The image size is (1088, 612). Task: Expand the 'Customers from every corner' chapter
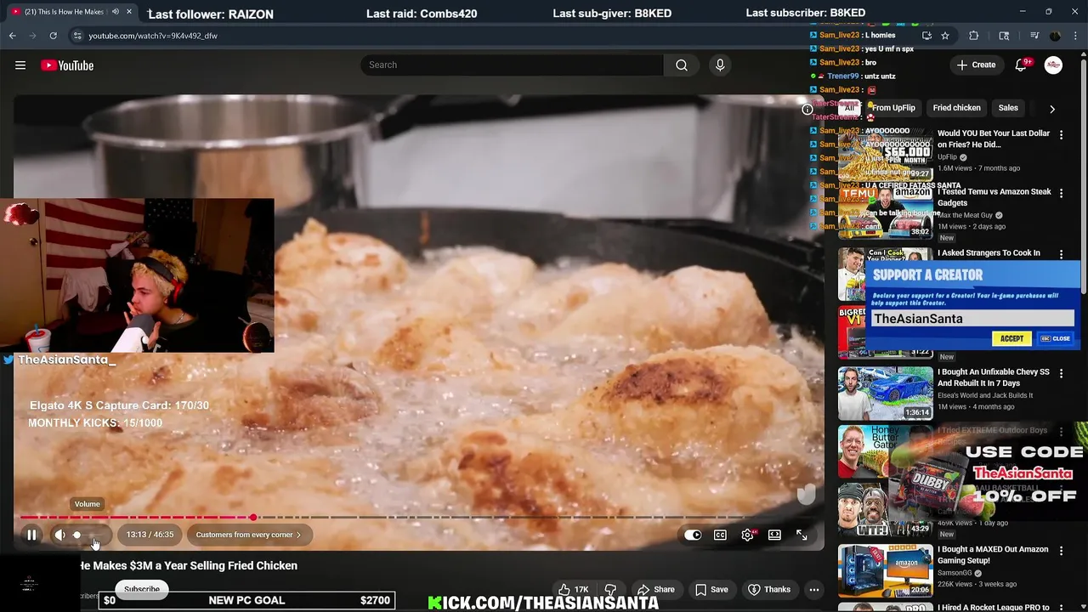(248, 535)
